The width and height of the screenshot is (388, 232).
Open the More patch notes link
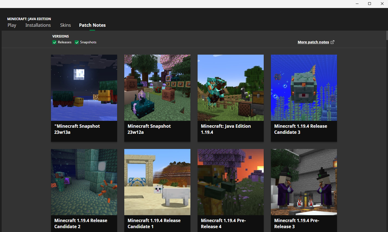click(313, 42)
